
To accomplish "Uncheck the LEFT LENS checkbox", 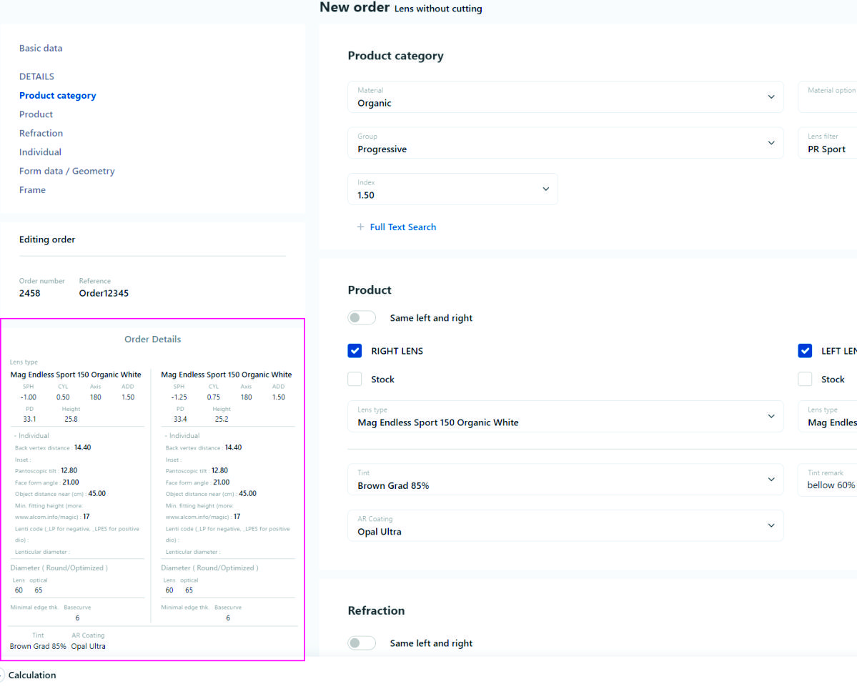I will click(x=805, y=351).
